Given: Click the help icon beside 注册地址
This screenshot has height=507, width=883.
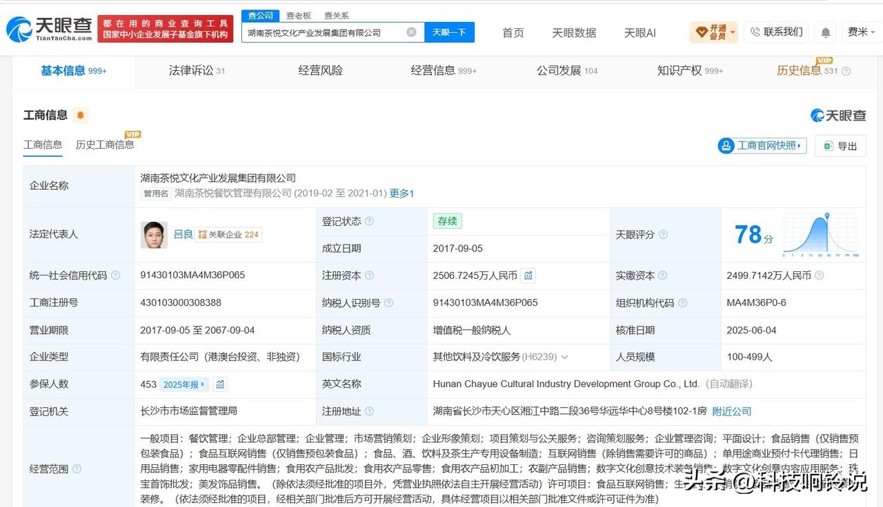Looking at the screenshot, I should pyautogui.click(x=370, y=411).
